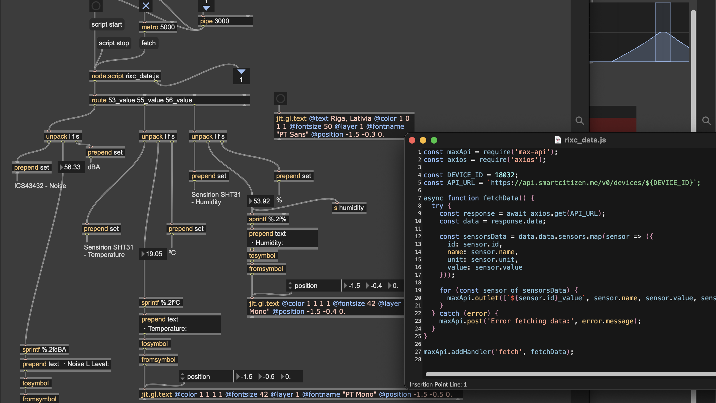This screenshot has width=716, height=403.
Task: Click the magnifier icon at far right edge
Action: point(706,121)
